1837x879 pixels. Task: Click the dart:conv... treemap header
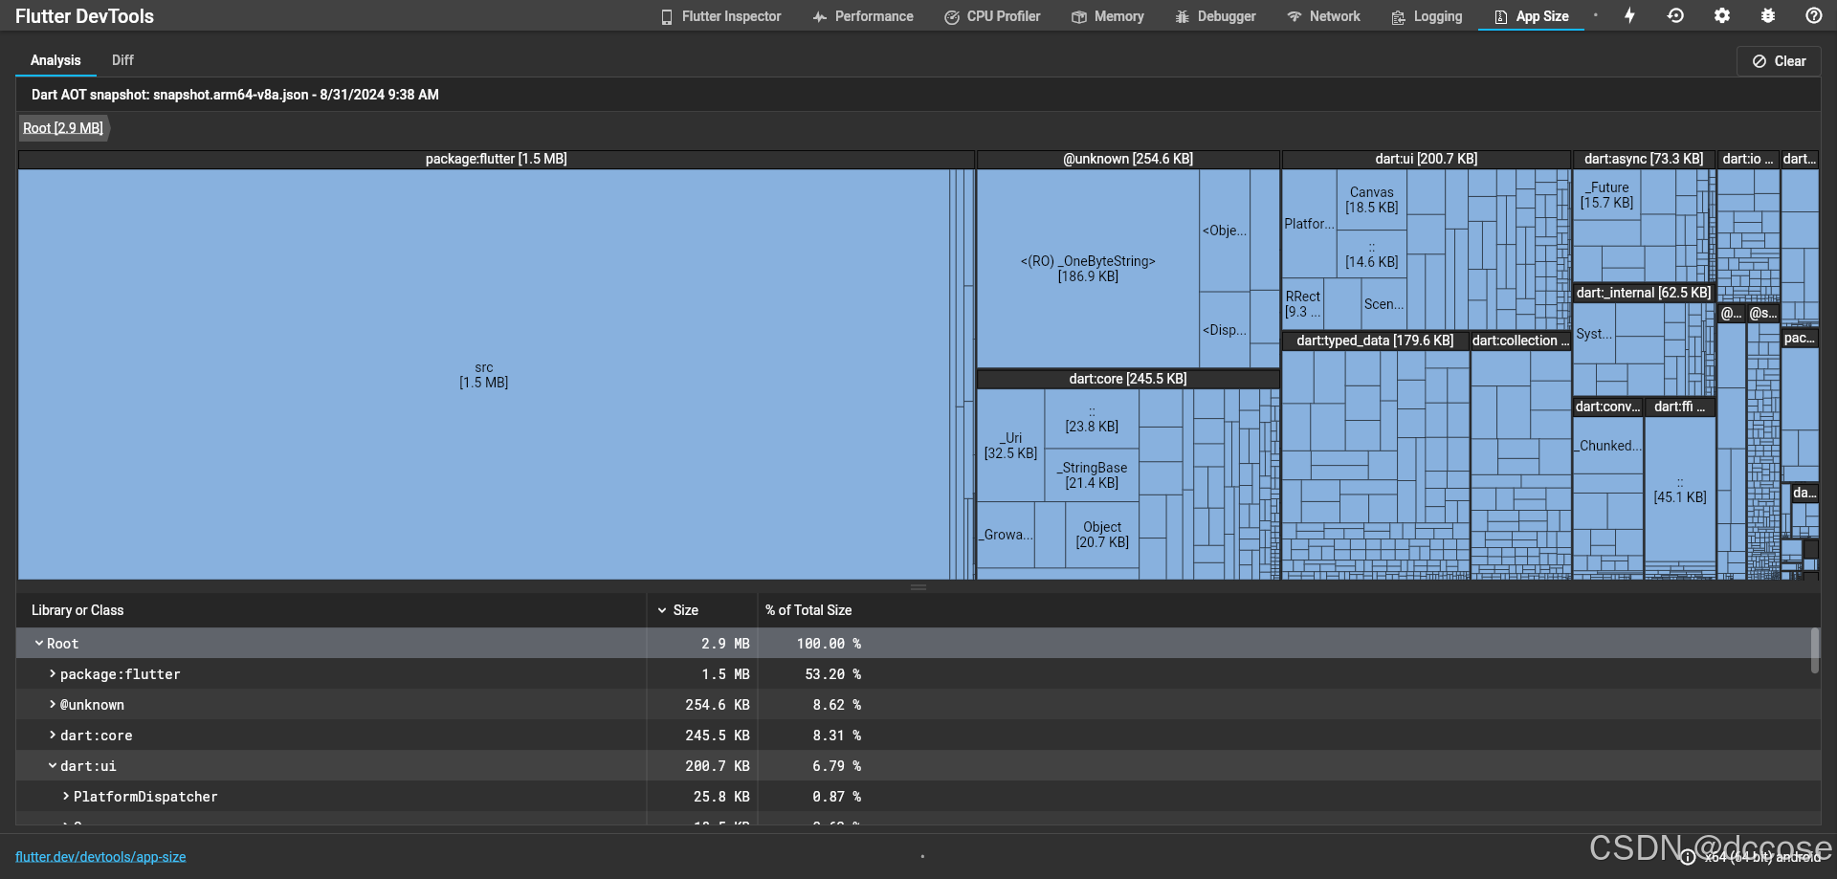(1607, 407)
